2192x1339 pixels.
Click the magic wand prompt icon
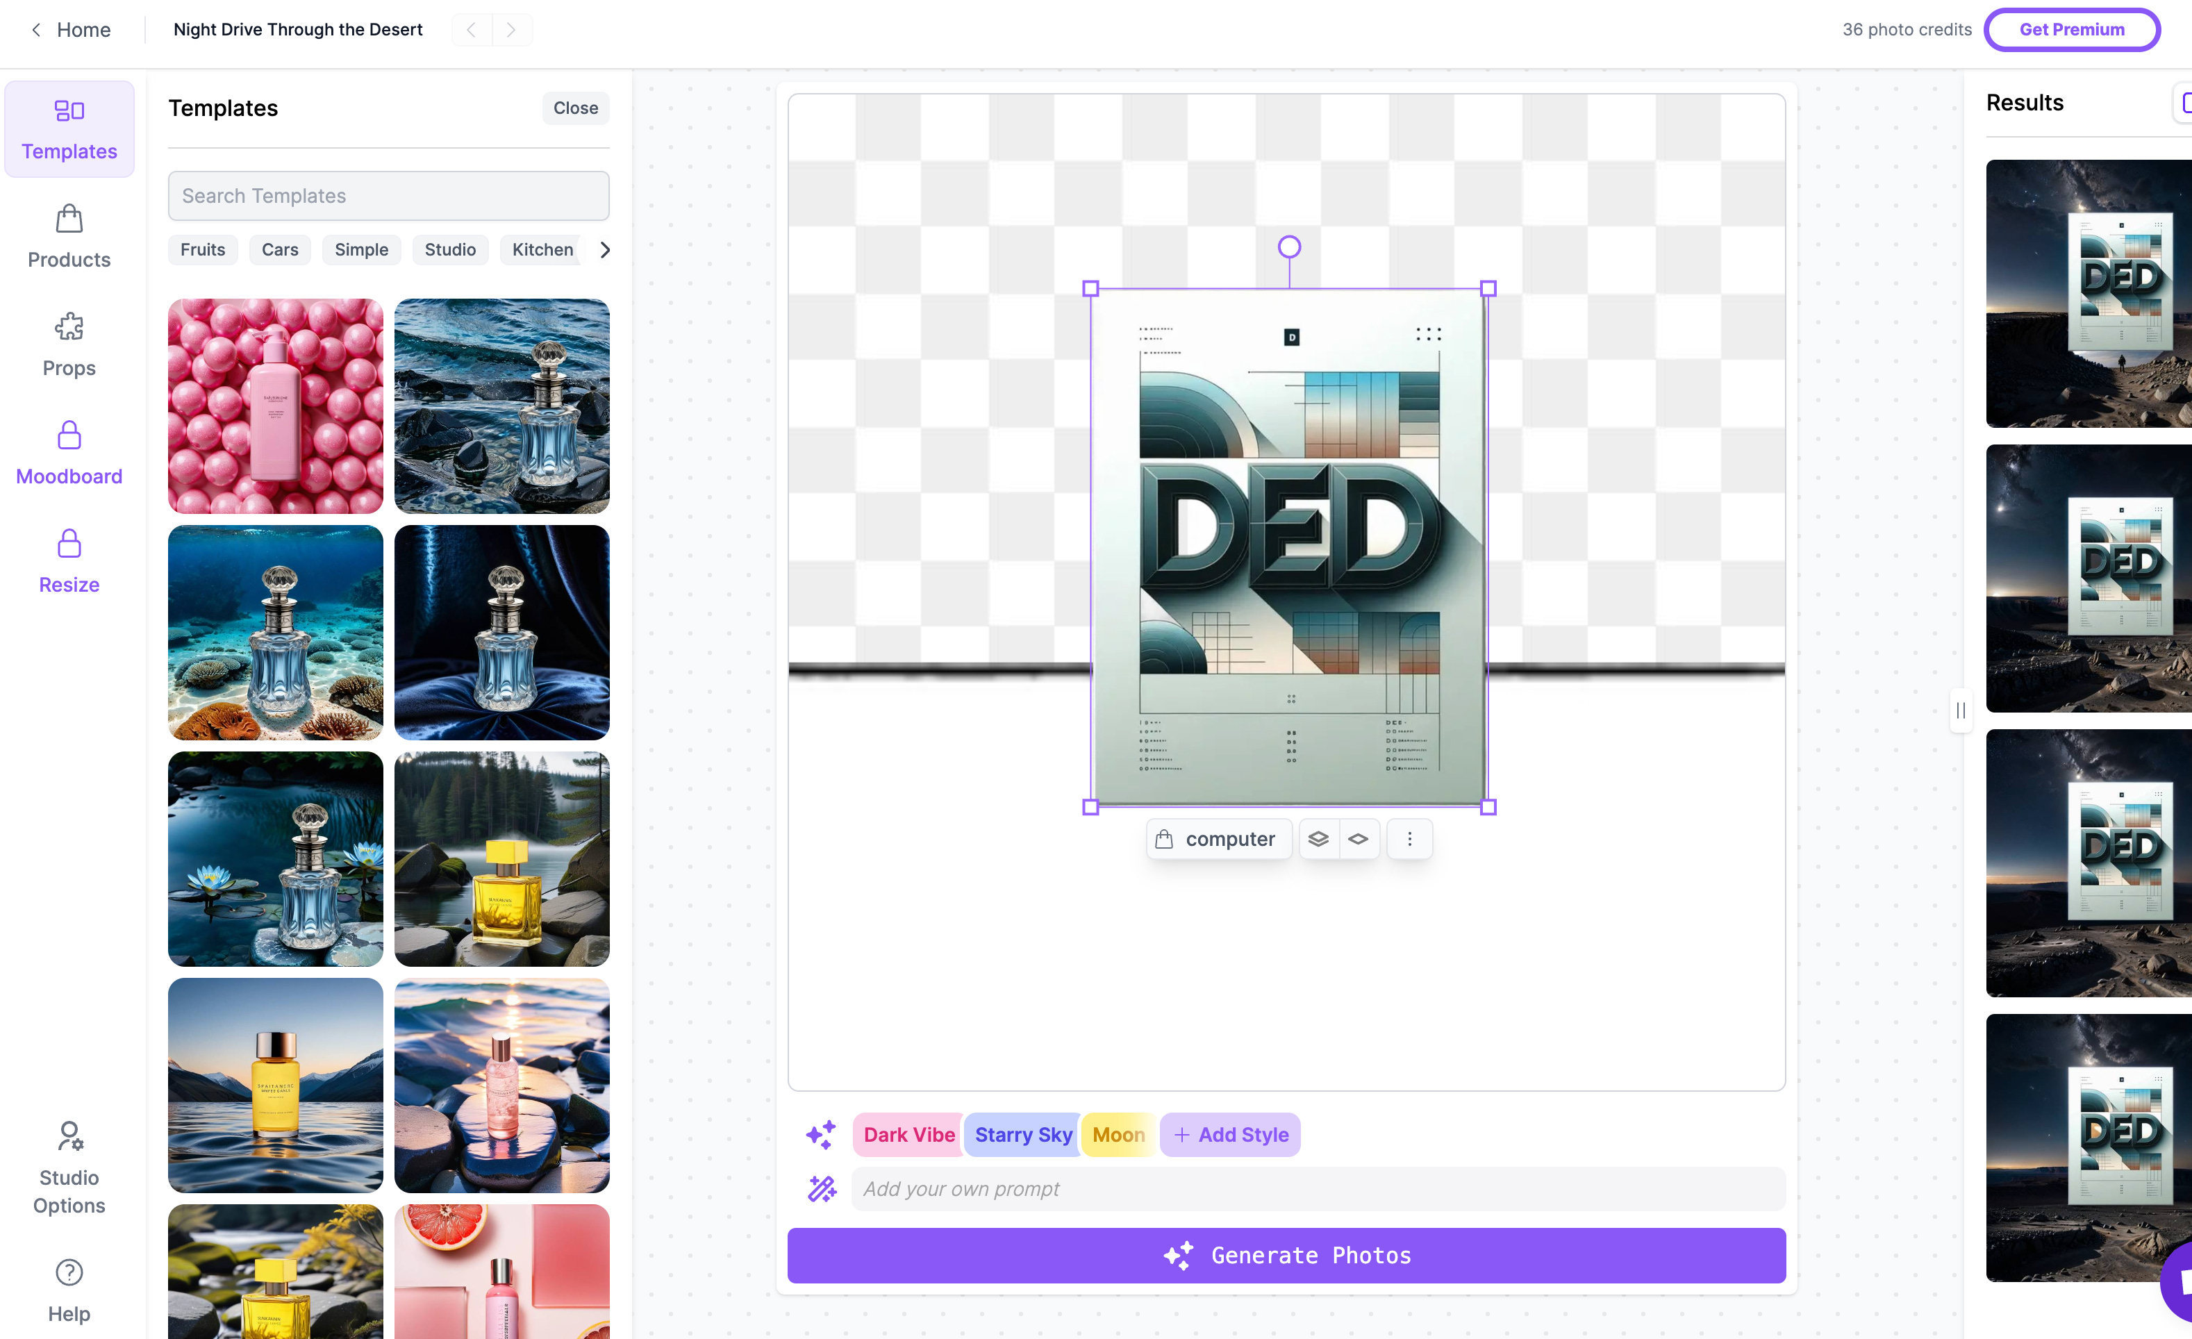821,1189
